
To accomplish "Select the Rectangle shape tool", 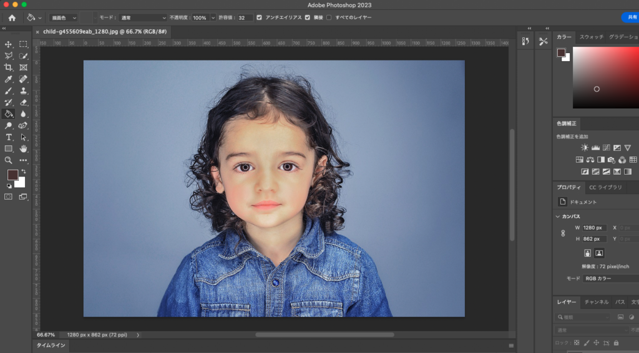I will coord(8,148).
